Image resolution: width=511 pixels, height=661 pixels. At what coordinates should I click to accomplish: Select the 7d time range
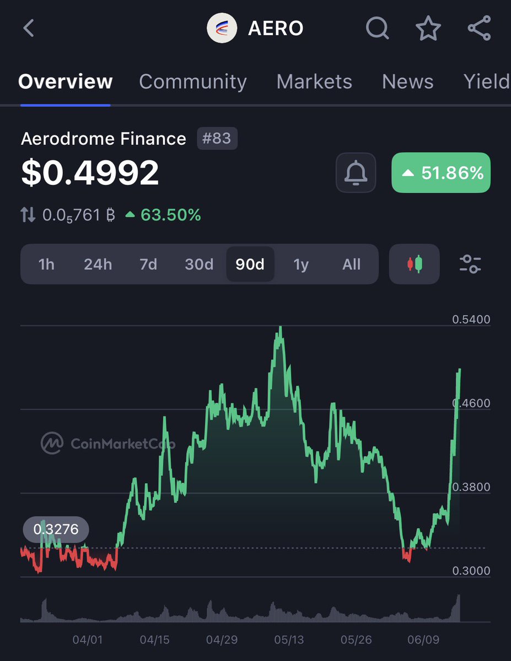point(148,264)
